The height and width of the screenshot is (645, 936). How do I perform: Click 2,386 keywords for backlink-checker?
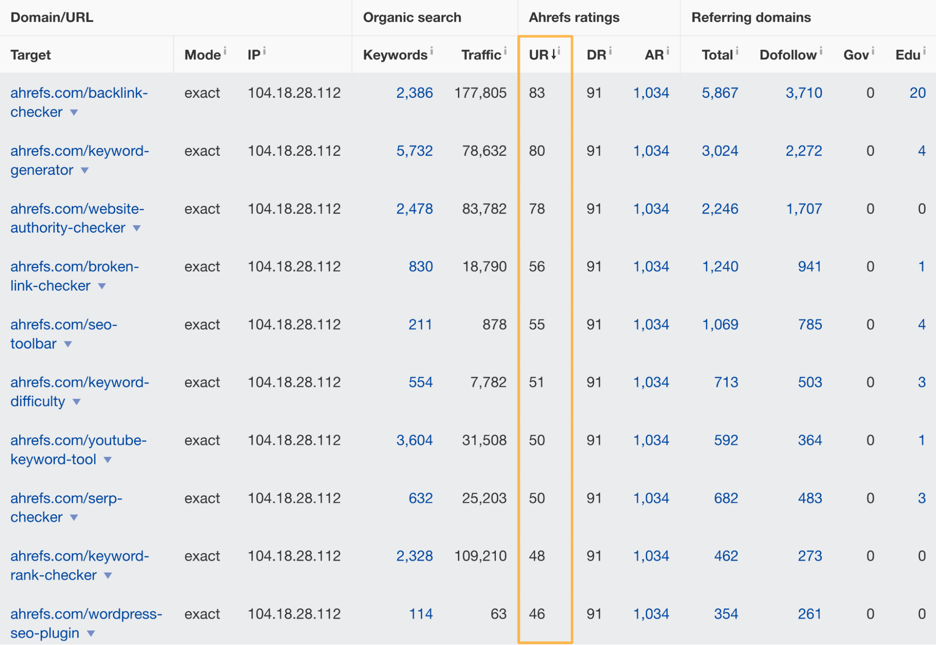click(x=414, y=93)
